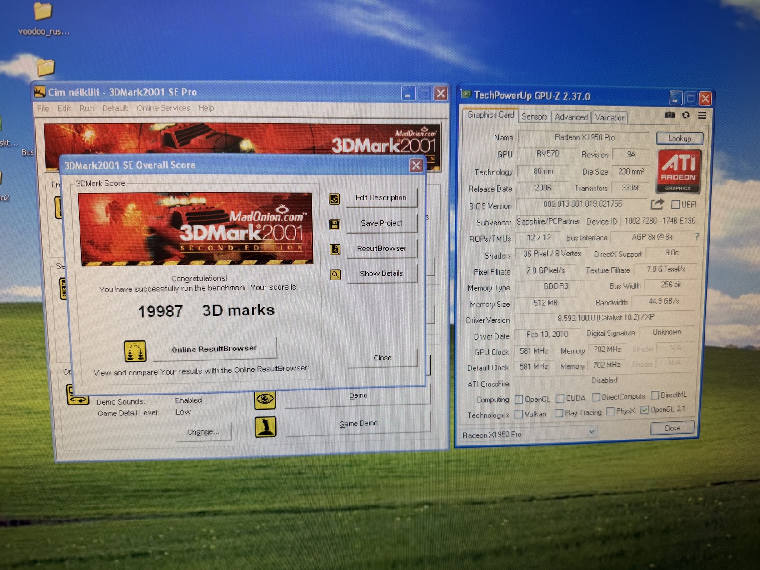Viewport: 760px width, 570px height.
Task: Click the Game Demo joystick icon
Action: point(265,427)
